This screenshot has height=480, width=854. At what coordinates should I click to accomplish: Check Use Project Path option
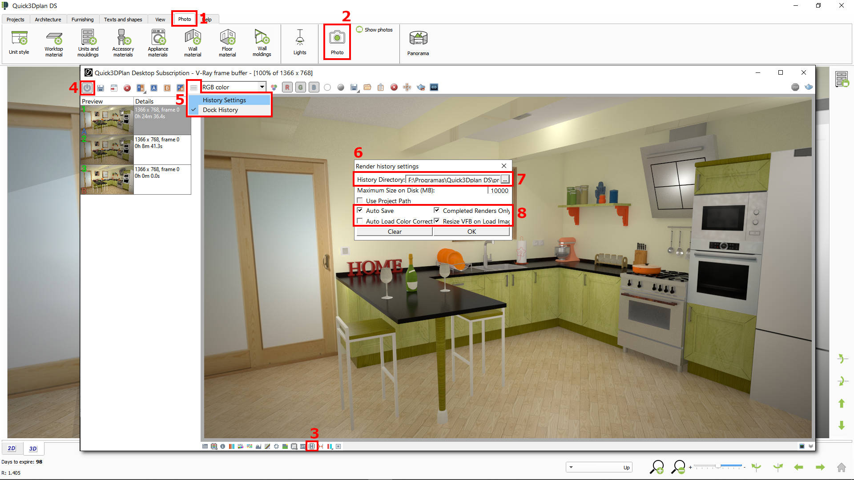(x=359, y=200)
